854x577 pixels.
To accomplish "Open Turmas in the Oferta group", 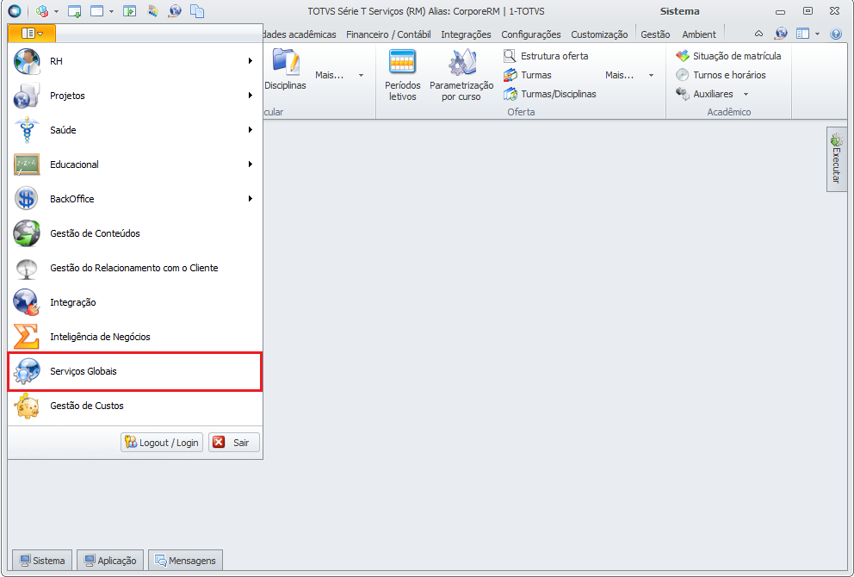I will pos(527,75).
